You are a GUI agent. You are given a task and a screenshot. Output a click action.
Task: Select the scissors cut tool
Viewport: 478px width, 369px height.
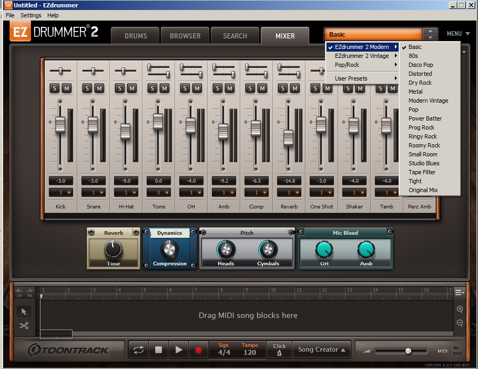(x=24, y=326)
